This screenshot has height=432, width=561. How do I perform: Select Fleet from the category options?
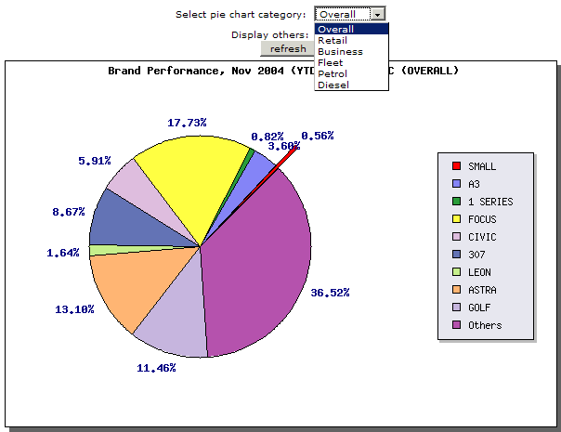[329, 63]
